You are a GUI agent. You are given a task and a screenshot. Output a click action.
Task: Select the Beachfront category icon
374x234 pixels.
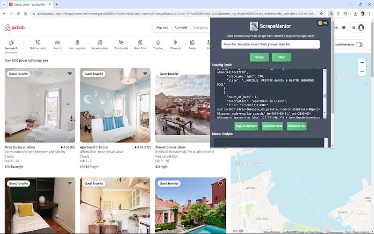coord(140,42)
